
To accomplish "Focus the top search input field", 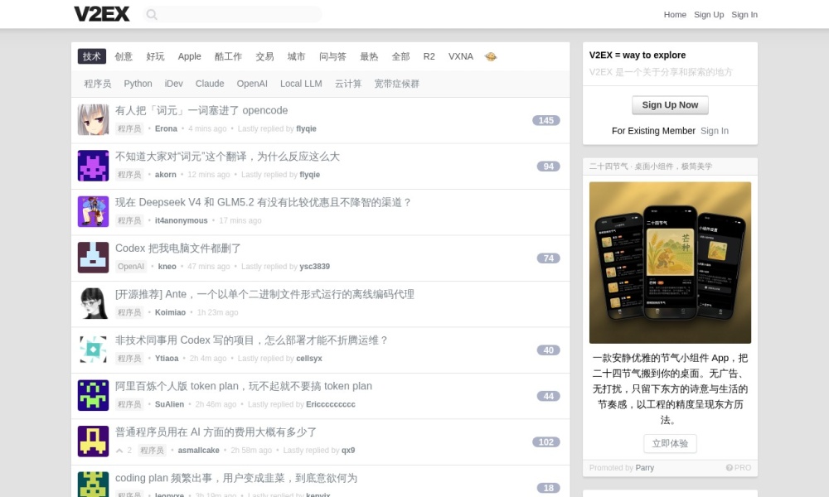I will (x=233, y=14).
